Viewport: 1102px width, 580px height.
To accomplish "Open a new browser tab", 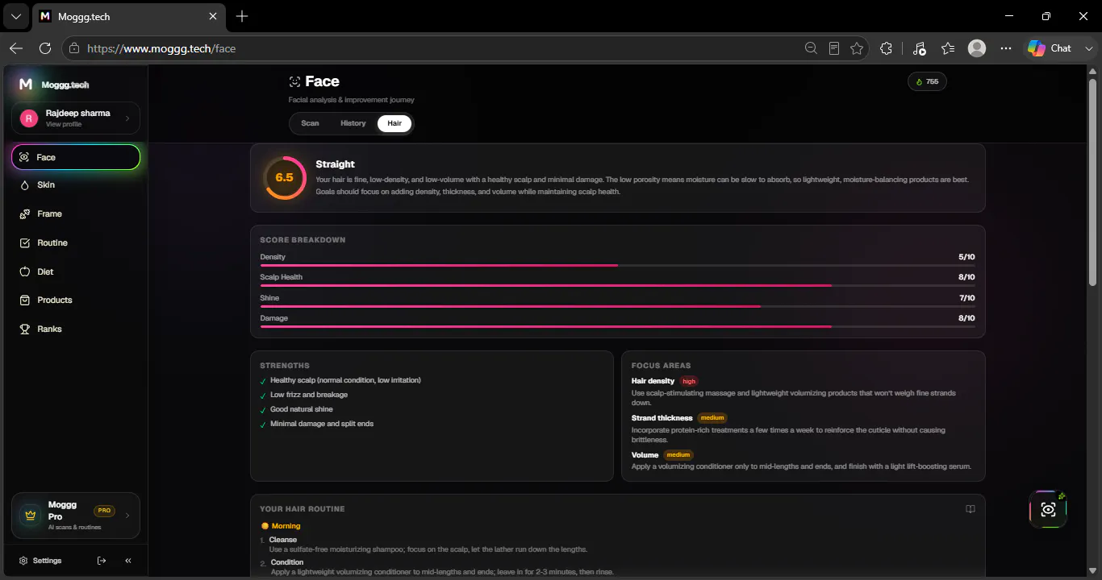I will 242,16.
